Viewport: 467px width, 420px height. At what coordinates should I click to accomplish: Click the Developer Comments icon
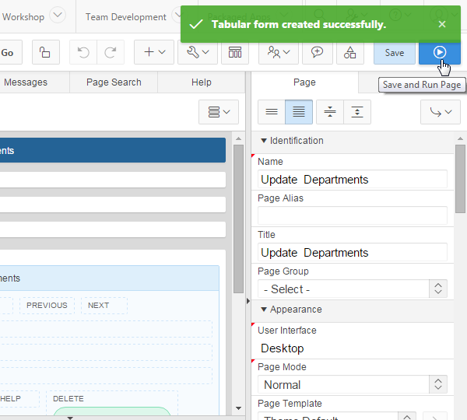[318, 52]
